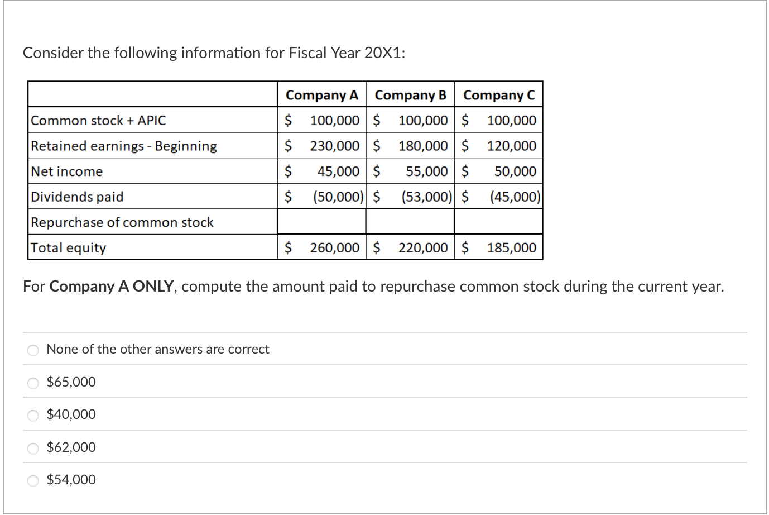Select the "None of the other answers are correct" radio button
Screen dimensions: 769x515
[x=33, y=350]
